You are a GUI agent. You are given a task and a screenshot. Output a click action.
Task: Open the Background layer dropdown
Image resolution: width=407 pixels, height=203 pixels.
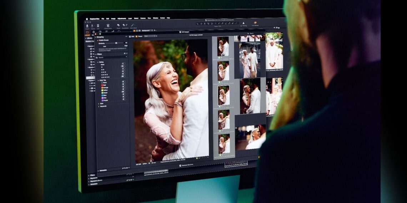pyautogui.click(x=147, y=31)
